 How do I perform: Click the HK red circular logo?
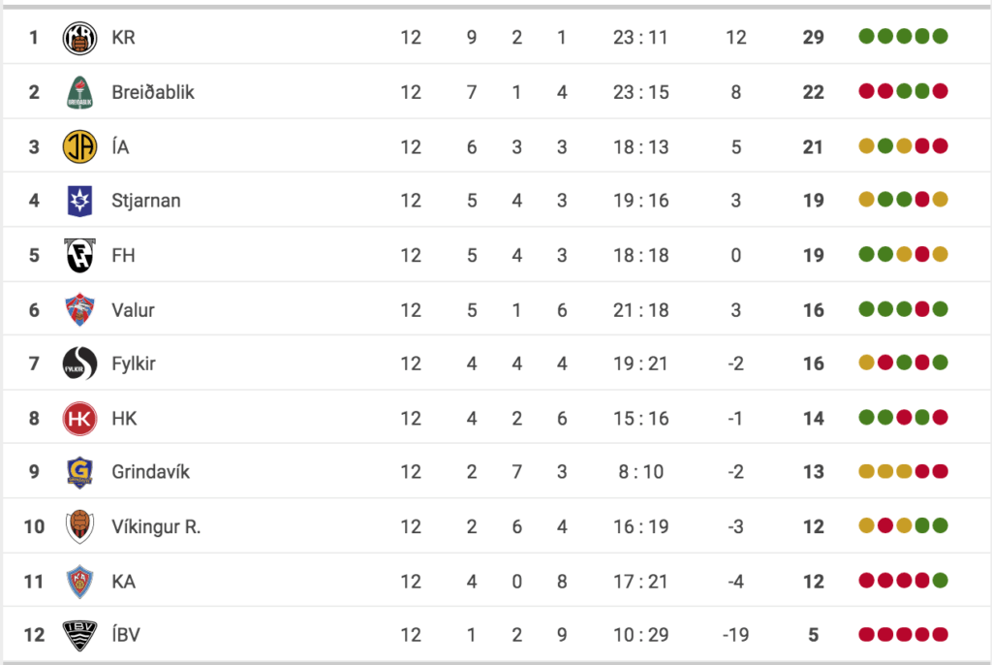click(x=79, y=418)
